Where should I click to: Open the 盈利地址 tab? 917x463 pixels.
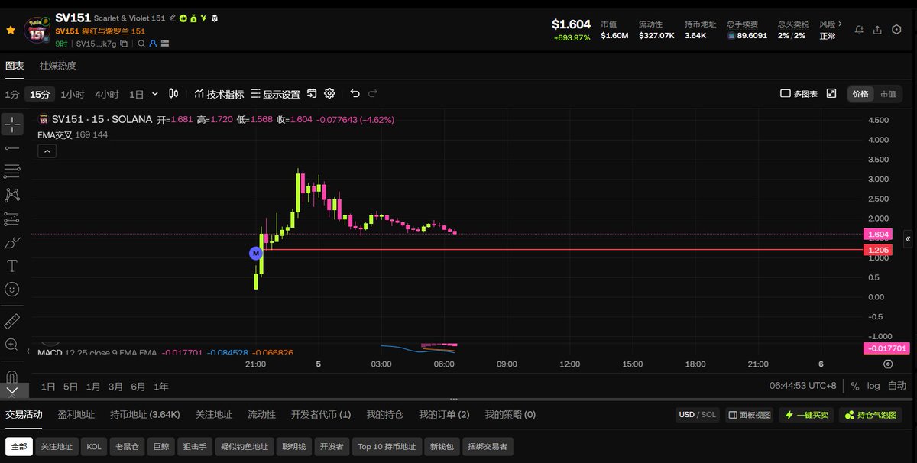tap(76, 414)
